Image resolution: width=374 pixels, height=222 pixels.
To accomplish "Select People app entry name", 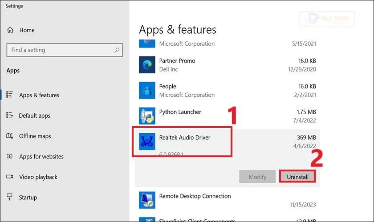I will coord(168,87).
